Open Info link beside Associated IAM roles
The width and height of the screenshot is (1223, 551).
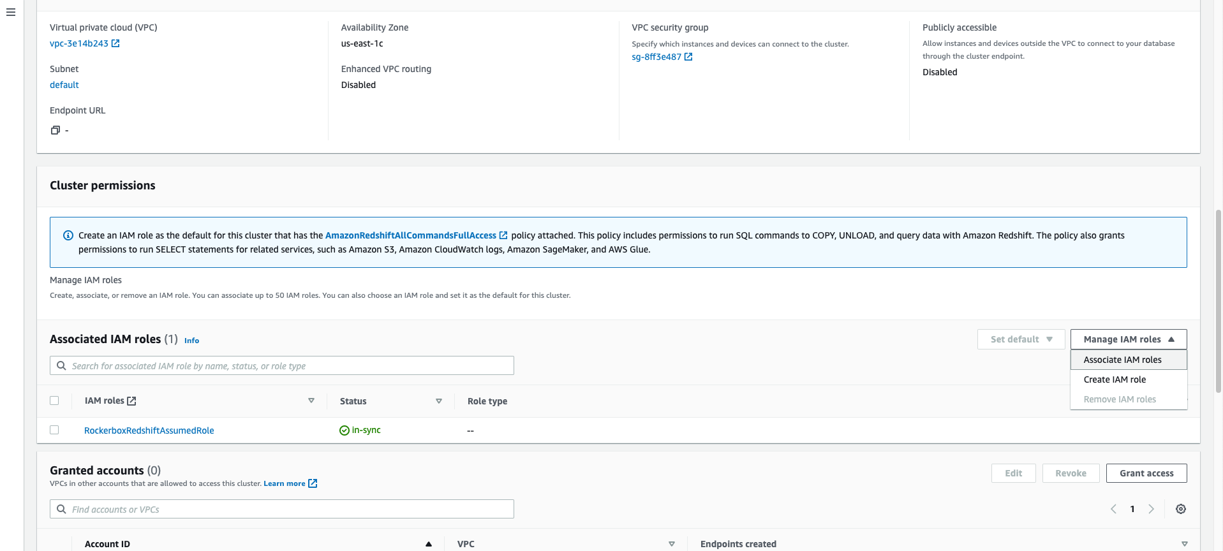tap(191, 341)
